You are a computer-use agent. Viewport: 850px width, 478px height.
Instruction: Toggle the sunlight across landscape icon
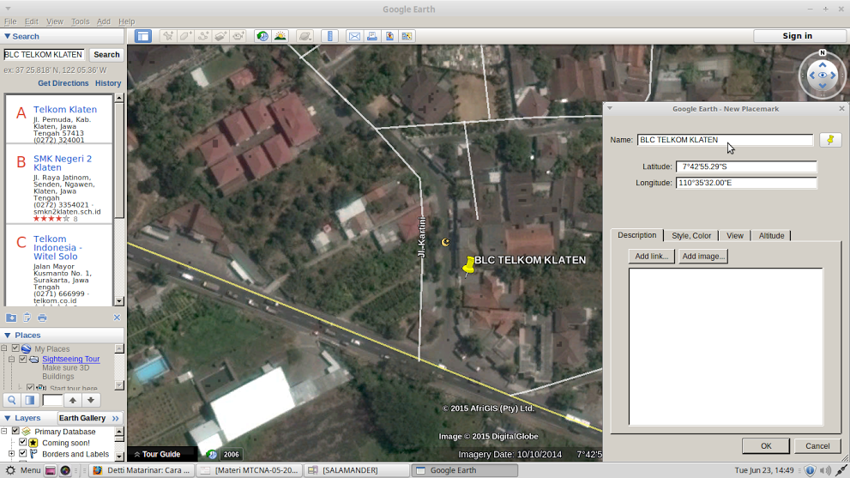[280, 36]
